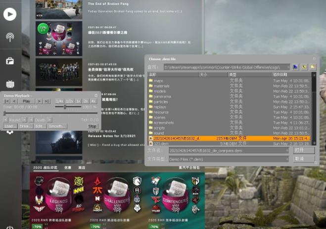Select the highlighted 215 MB DEM file
This screenshot has height=229, width=326.
tap(230, 138)
